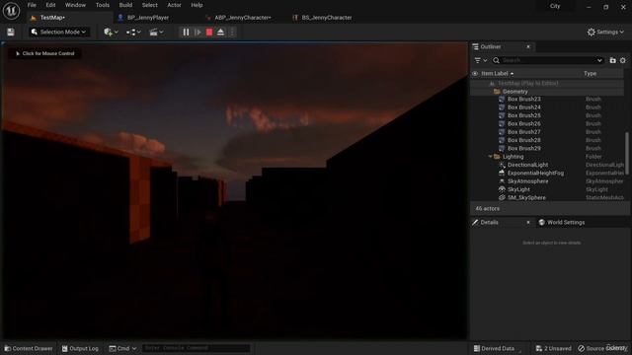This screenshot has width=632, height=355.
Task: Select the SkyLight label in the Outliner
Action: pos(518,189)
